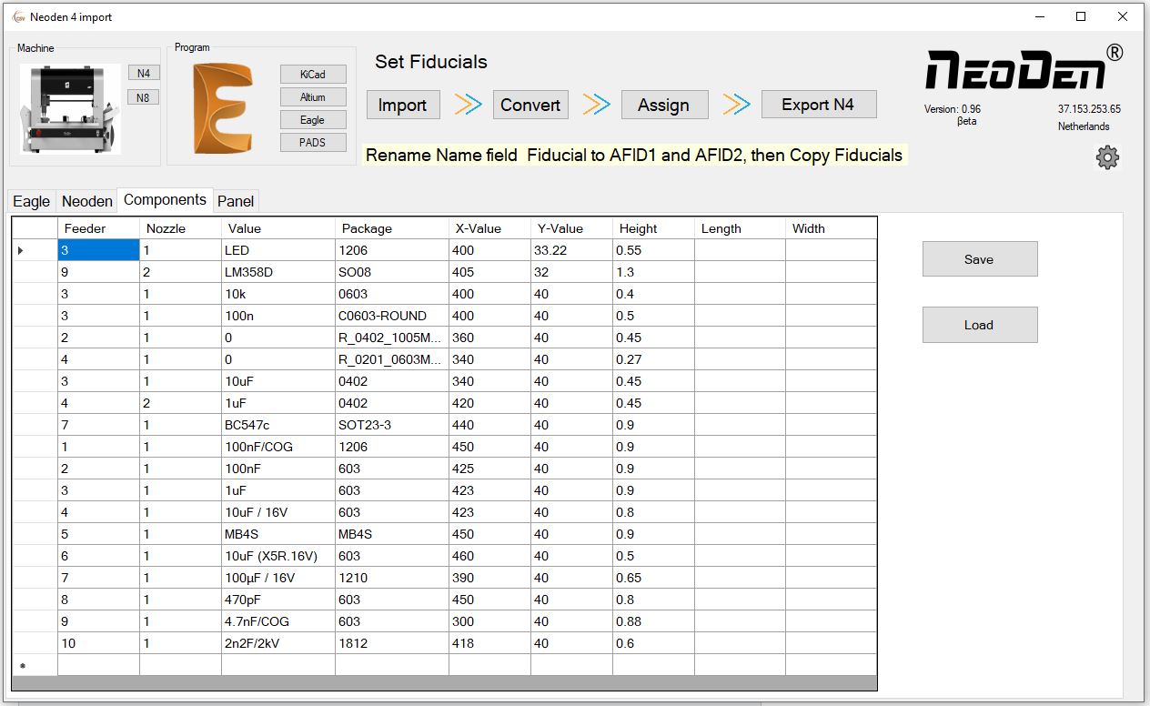Screen dimensions: 1150x706
Task: Select the 1210 package cell
Action: click(392, 578)
